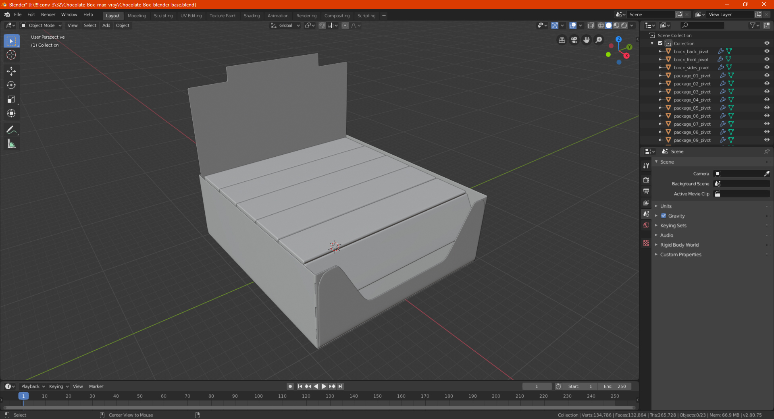Open the Active Tool properties tab

click(x=646, y=166)
